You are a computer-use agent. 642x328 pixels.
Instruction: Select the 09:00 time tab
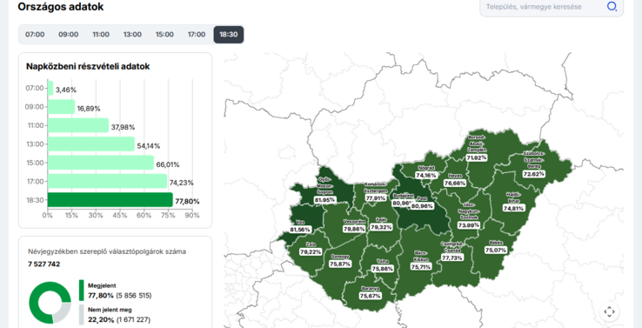click(x=68, y=35)
